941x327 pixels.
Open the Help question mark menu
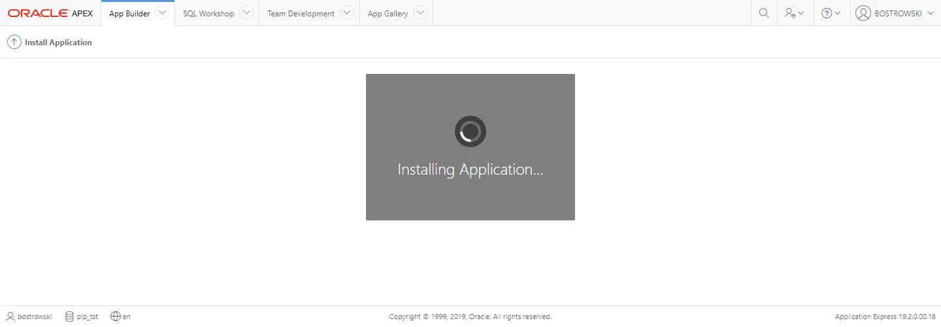(x=831, y=13)
